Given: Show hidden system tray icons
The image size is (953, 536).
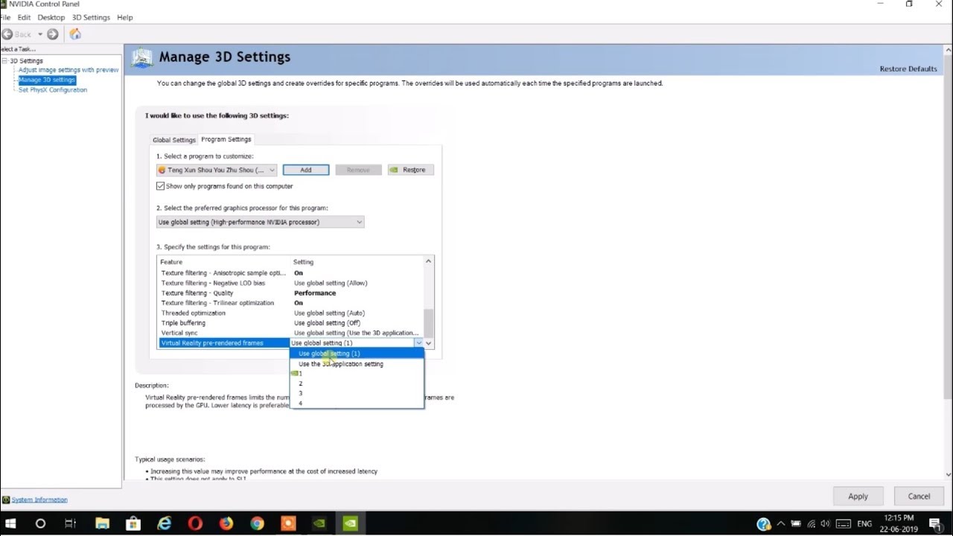Looking at the screenshot, I should 782,524.
